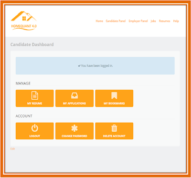Click the LOGOUT button label

[34, 136]
